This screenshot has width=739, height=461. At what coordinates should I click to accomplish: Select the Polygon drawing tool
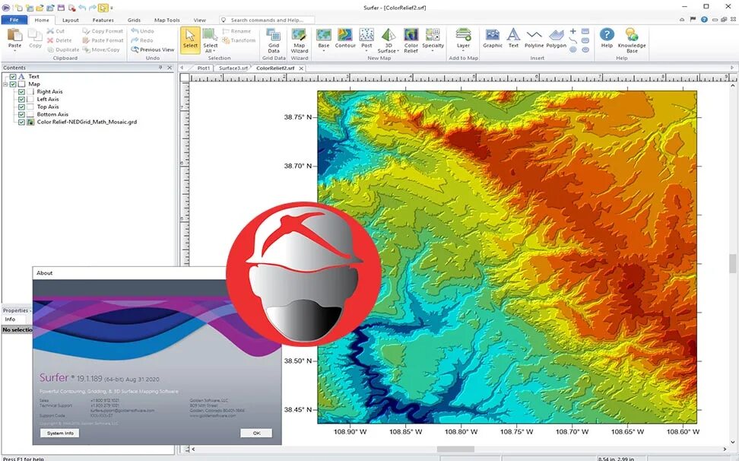(x=556, y=38)
